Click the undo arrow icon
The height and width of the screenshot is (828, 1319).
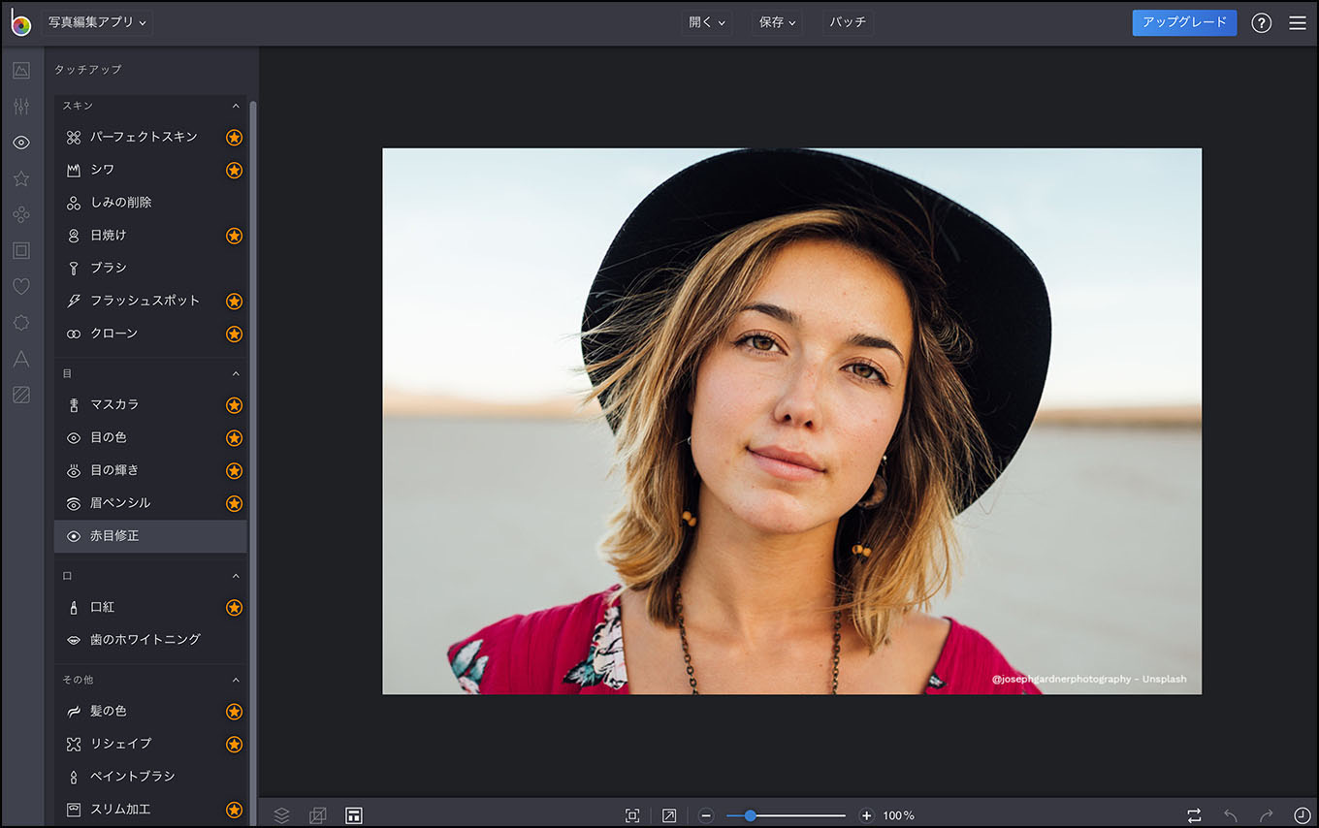pyautogui.click(x=1231, y=815)
